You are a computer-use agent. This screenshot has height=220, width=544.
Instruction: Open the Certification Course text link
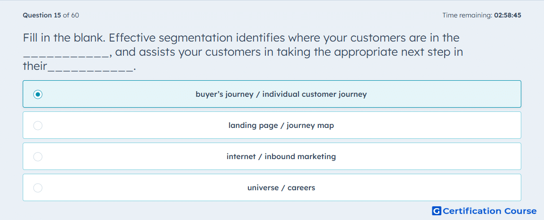coord(490,211)
